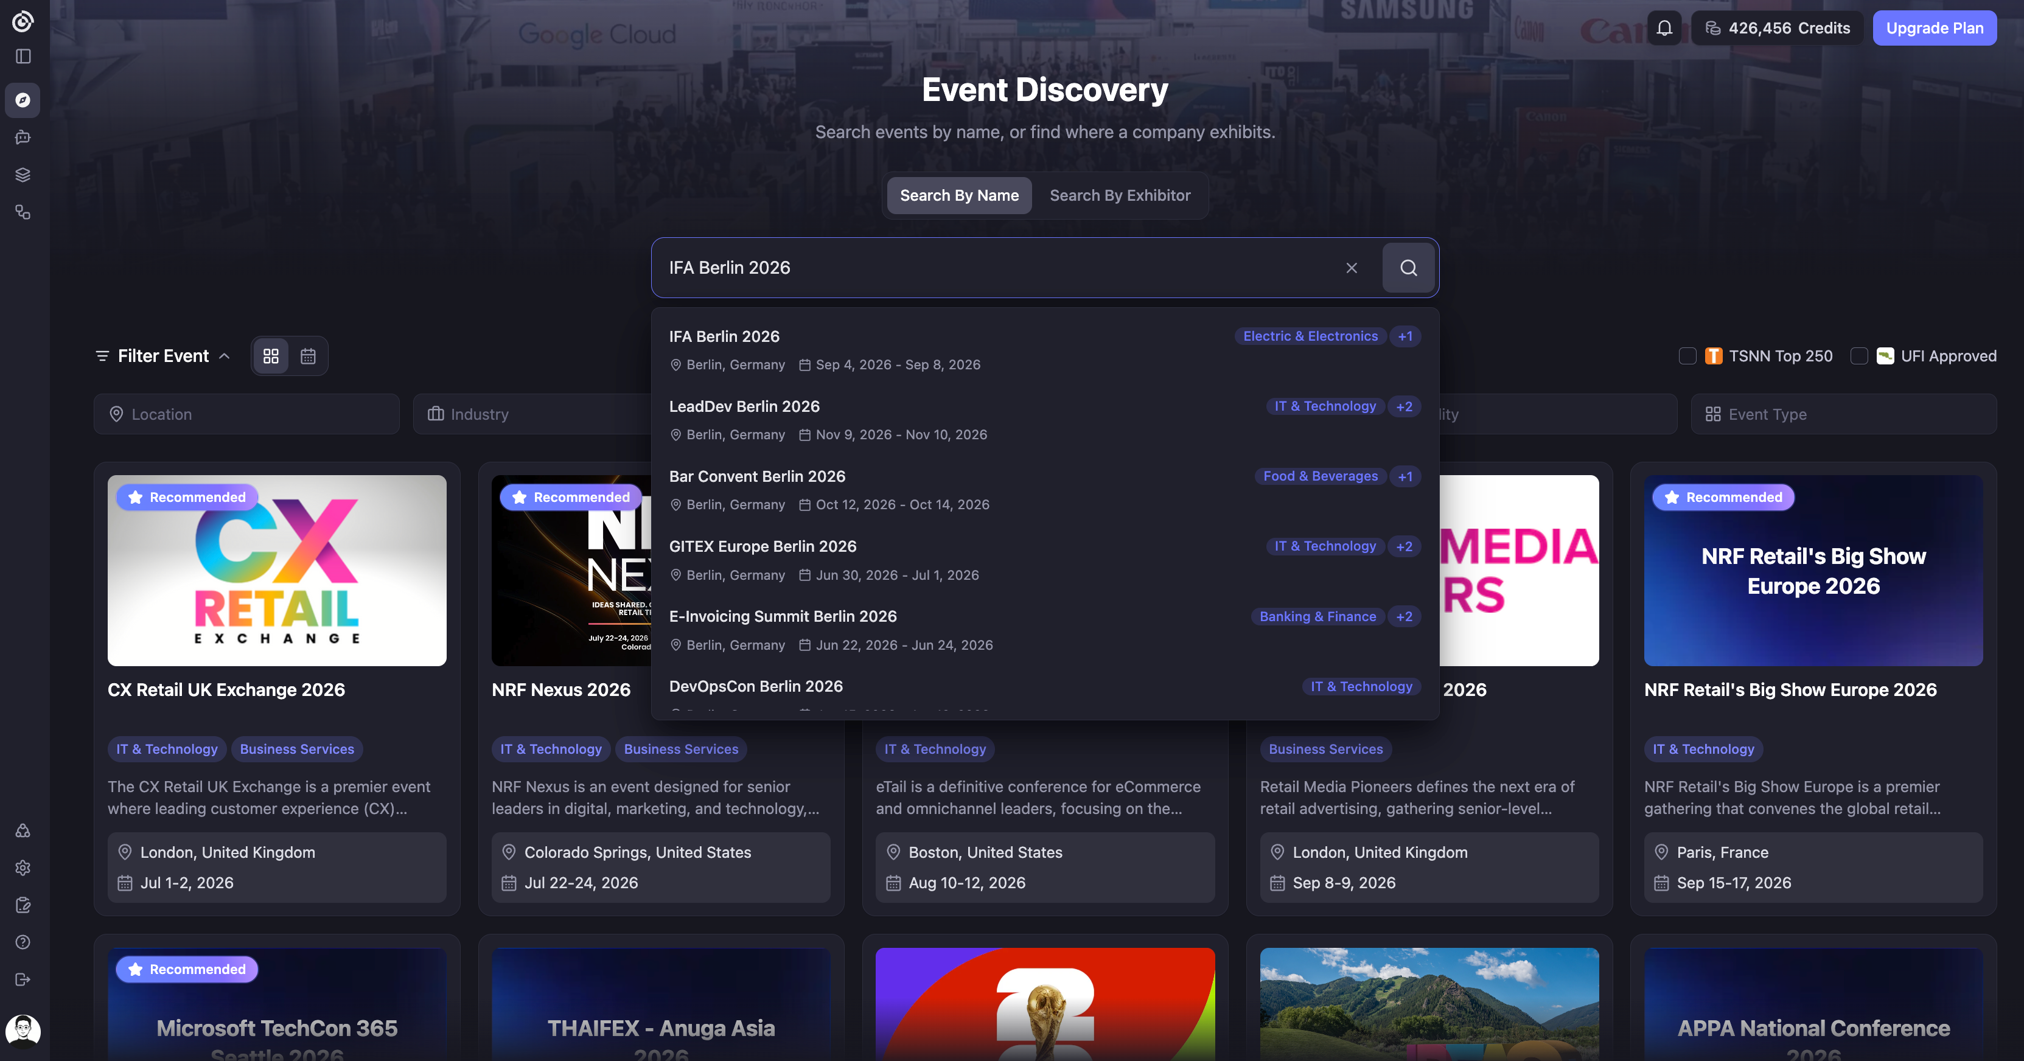Choose LeadDev Berlin 2026 suggestion
This screenshot has width=2024, height=1061.
pos(1045,420)
